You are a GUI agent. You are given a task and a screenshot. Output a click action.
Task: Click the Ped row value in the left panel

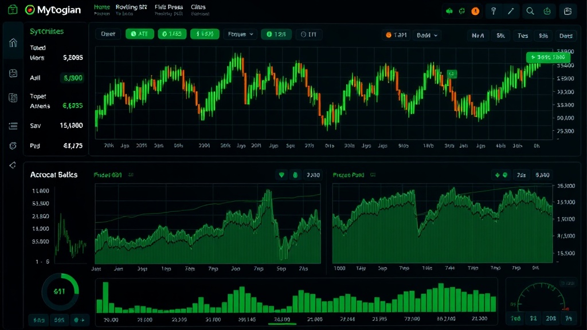(73, 146)
